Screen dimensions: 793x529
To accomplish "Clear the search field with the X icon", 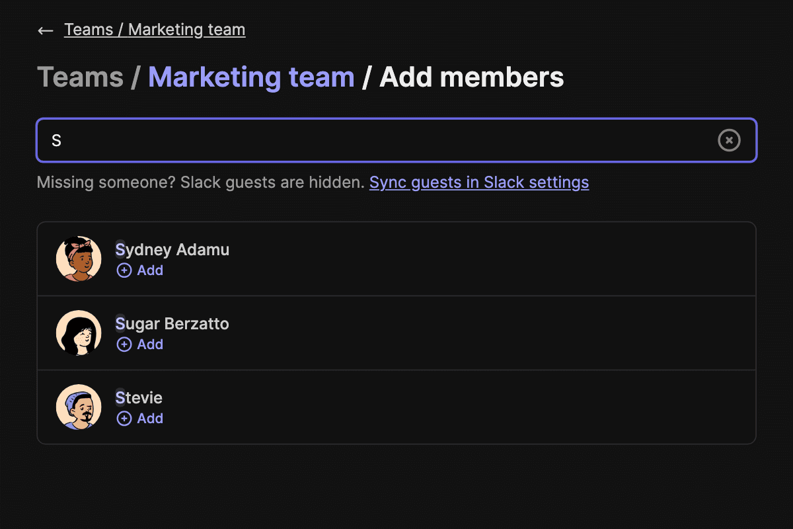I will coord(729,140).
